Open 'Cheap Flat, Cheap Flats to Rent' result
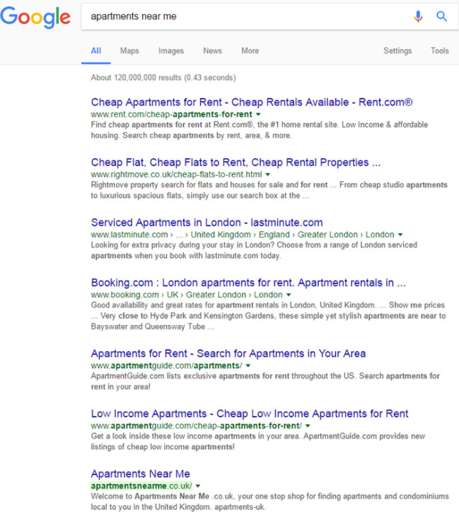 pos(236,162)
